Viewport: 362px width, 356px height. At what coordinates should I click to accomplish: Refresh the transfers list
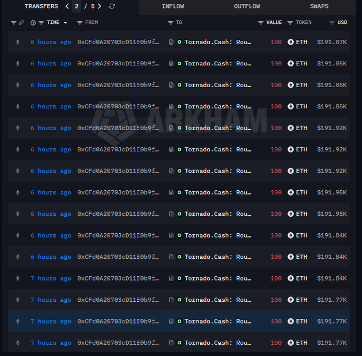point(112,6)
